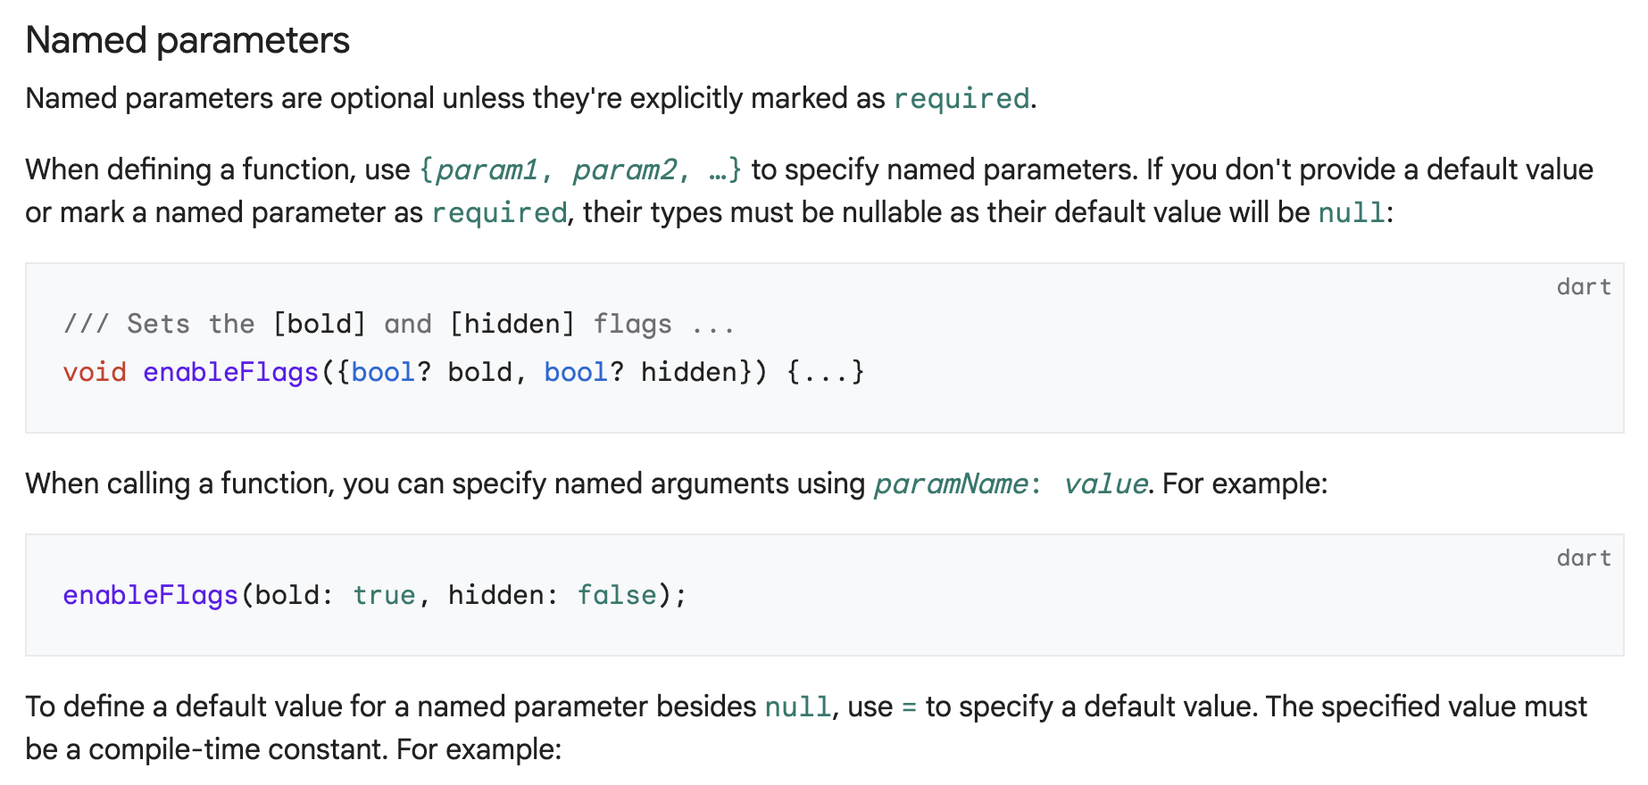Screen dimensions: 1648x785
Task: Click the "{param1, param2, …}" inline code
Action: pyautogui.click(x=580, y=170)
